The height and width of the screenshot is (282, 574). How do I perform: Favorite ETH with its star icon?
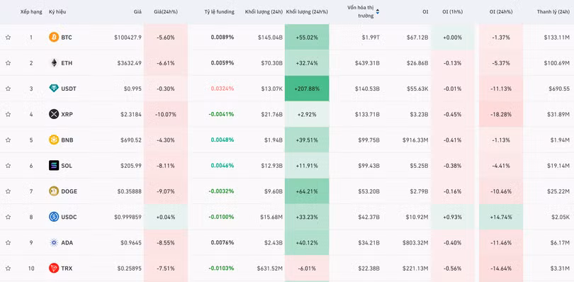[8, 62]
